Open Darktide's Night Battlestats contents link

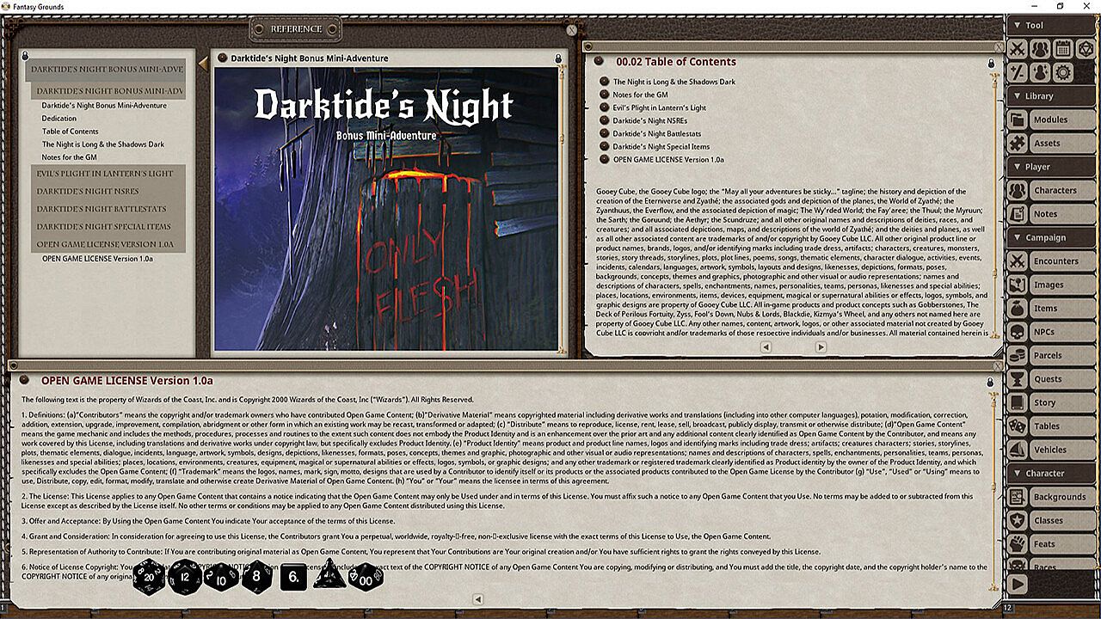(x=657, y=134)
